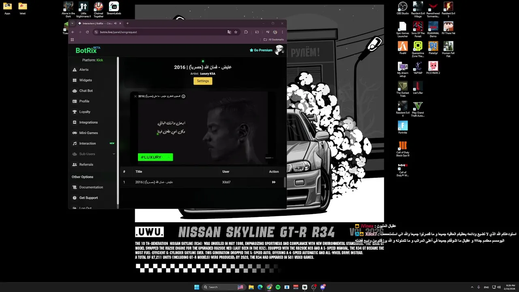This screenshot has width=519, height=292.
Task: Click the User column header
Action: pos(226,172)
